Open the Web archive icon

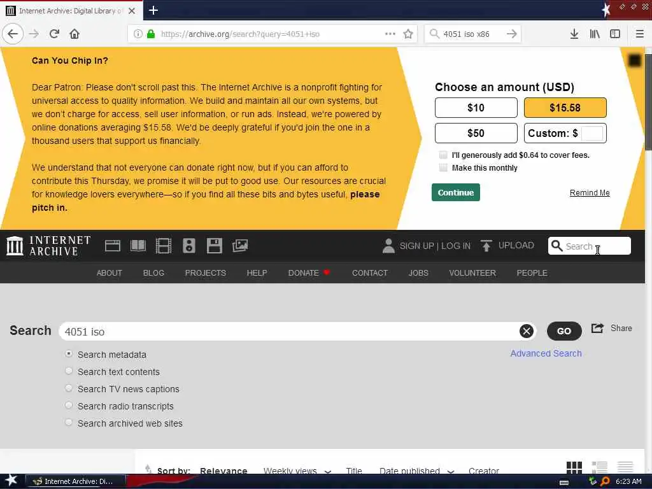[112, 246]
